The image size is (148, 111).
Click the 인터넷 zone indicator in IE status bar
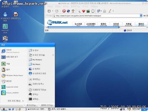point(128,30)
